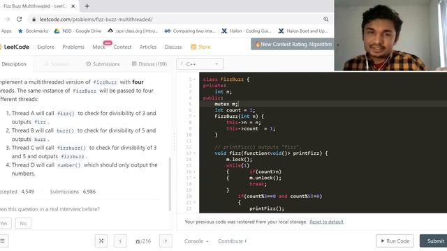447x251 pixels.
Task: Expand the Console panel
Action: 196,241
